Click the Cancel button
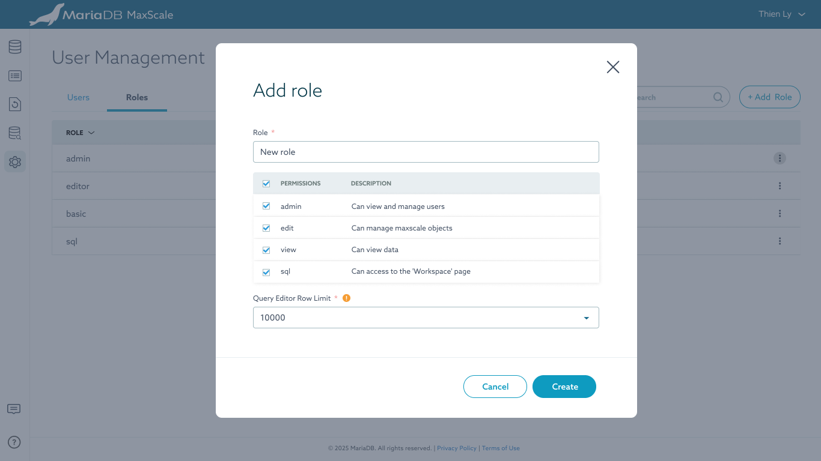The width and height of the screenshot is (821, 461). [x=495, y=387]
